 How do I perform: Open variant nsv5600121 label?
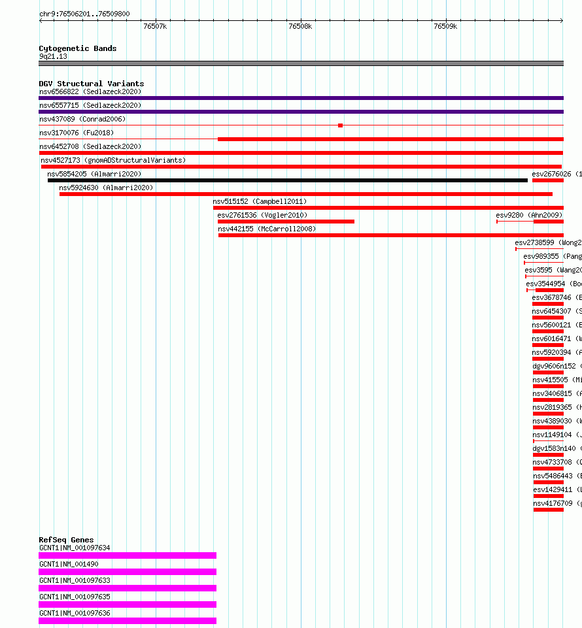point(556,324)
